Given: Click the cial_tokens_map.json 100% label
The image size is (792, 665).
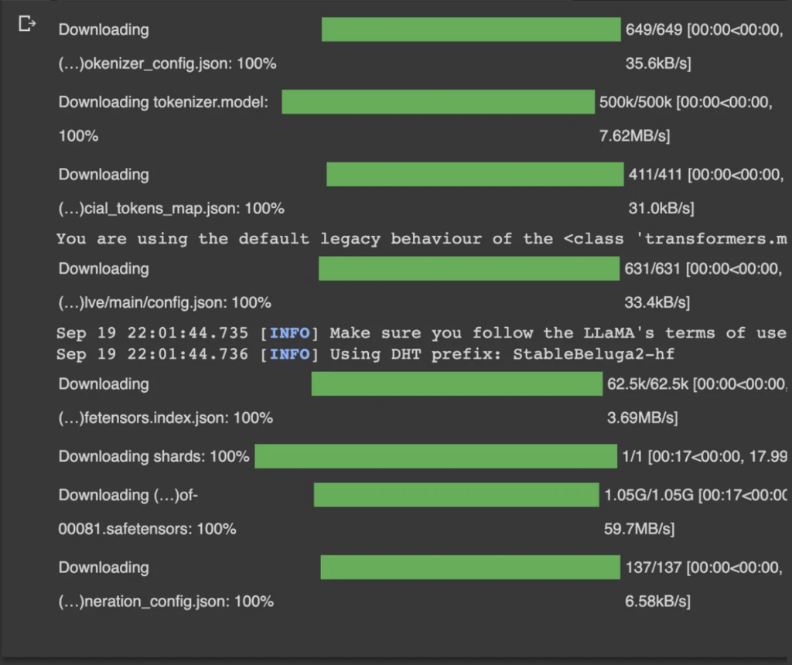Looking at the screenshot, I should (x=171, y=208).
